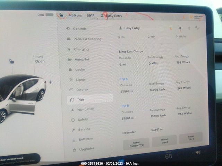Select the Trips menu item

pyautogui.click(x=90, y=99)
